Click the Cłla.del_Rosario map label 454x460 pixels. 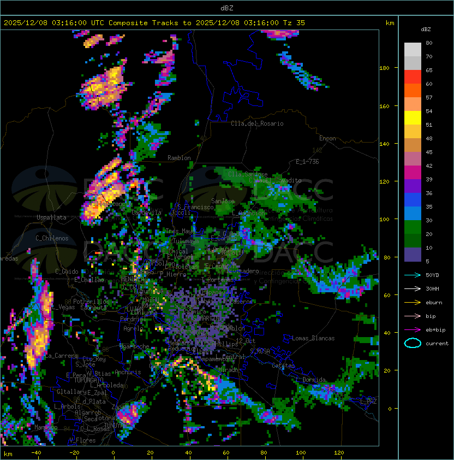pos(257,123)
